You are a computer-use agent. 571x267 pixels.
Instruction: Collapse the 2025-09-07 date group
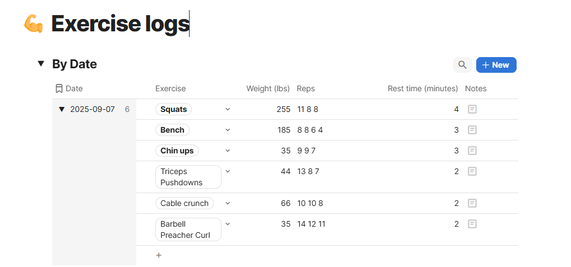click(x=62, y=109)
